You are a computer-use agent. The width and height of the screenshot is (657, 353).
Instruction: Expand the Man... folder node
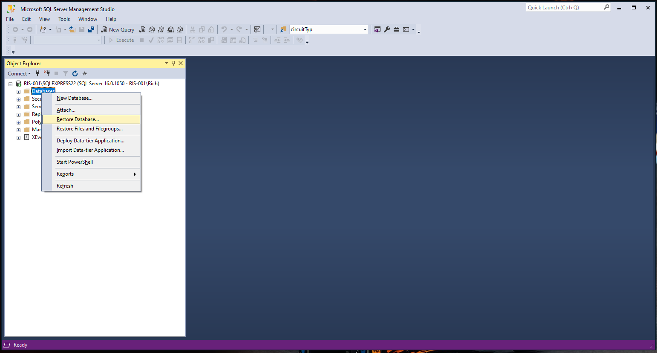(x=18, y=130)
